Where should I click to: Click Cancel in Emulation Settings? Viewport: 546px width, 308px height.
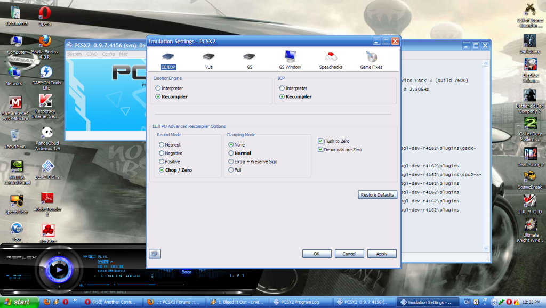349,254
